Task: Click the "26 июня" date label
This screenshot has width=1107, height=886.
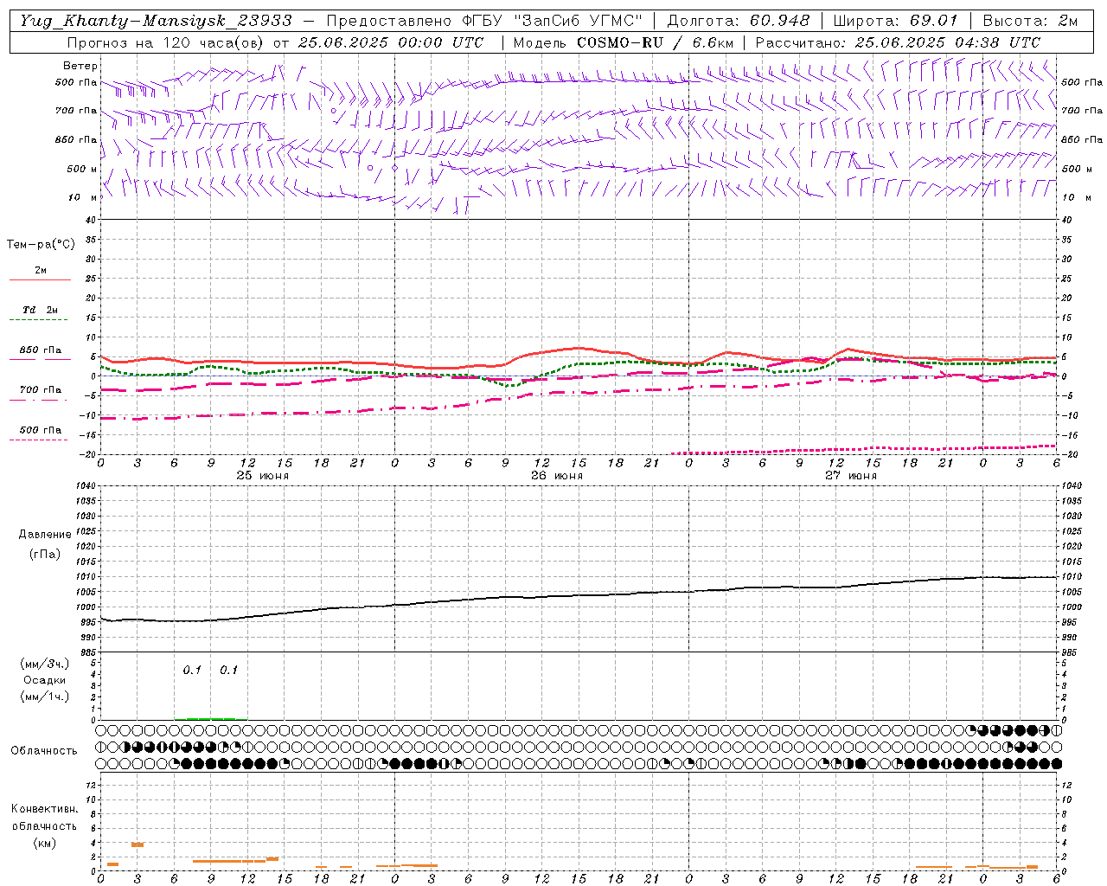Action: point(557,476)
